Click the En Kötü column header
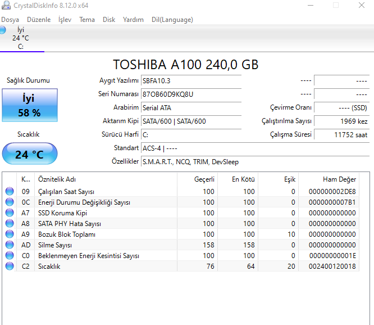374x325 pixels. [238, 179]
